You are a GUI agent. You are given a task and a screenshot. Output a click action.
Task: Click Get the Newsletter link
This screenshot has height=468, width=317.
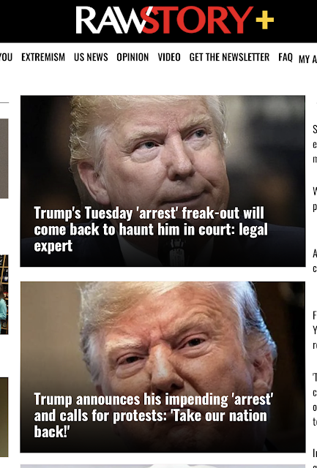coord(229,57)
